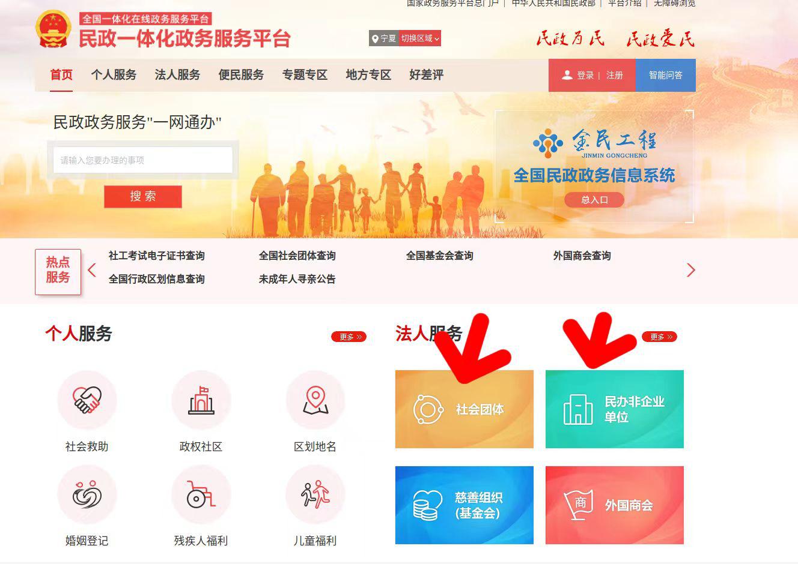
Task: Click the red 搜索 button
Action: (143, 197)
